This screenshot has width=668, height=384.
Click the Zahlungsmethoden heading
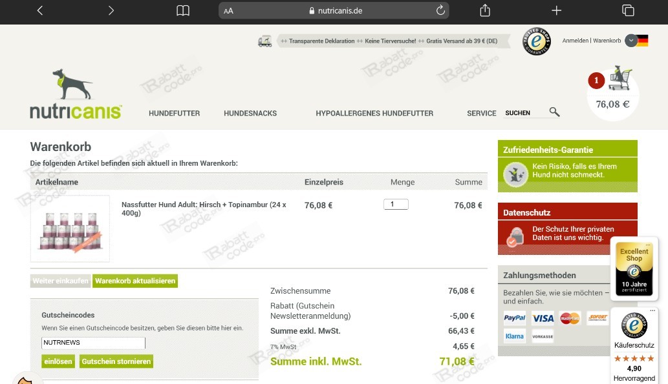[x=539, y=276]
